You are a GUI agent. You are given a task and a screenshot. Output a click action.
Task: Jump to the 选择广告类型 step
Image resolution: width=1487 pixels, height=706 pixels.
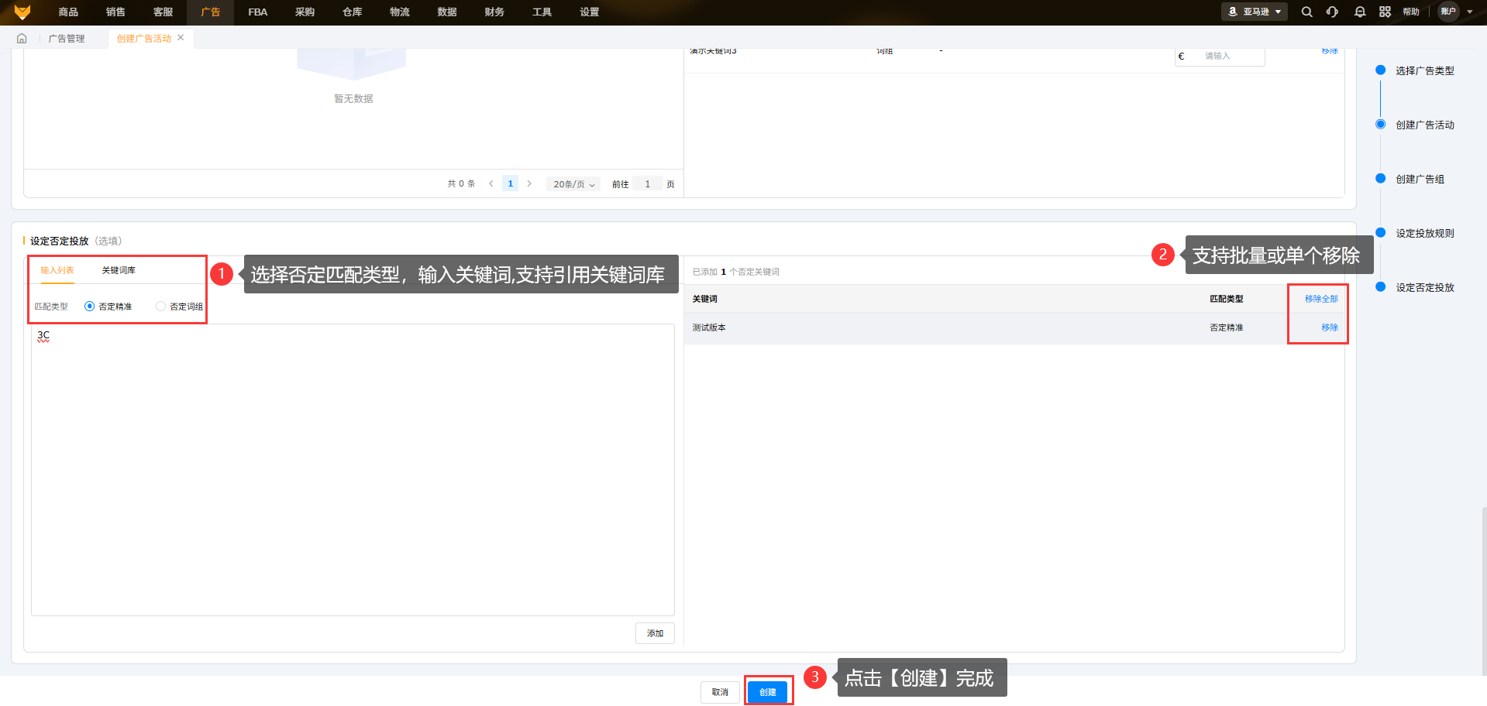pyautogui.click(x=1424, y=70)
